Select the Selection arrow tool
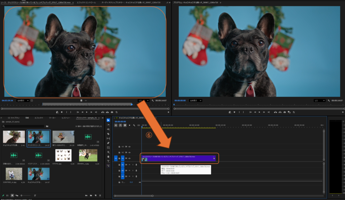The image size is (345, 200). [108, 120]
